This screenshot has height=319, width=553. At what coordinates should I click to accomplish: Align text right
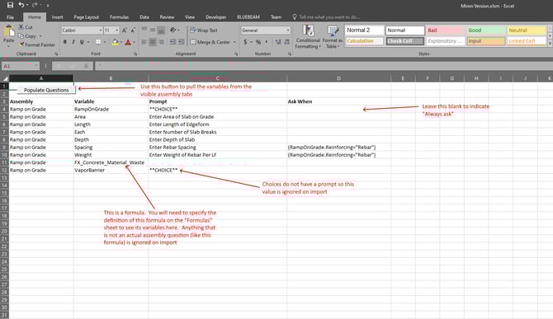pos(161,42)
